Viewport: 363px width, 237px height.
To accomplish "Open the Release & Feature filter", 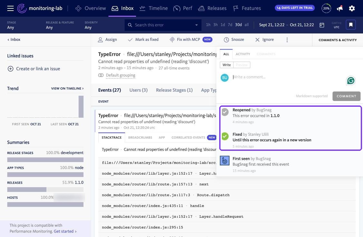I will click(60, 25).
